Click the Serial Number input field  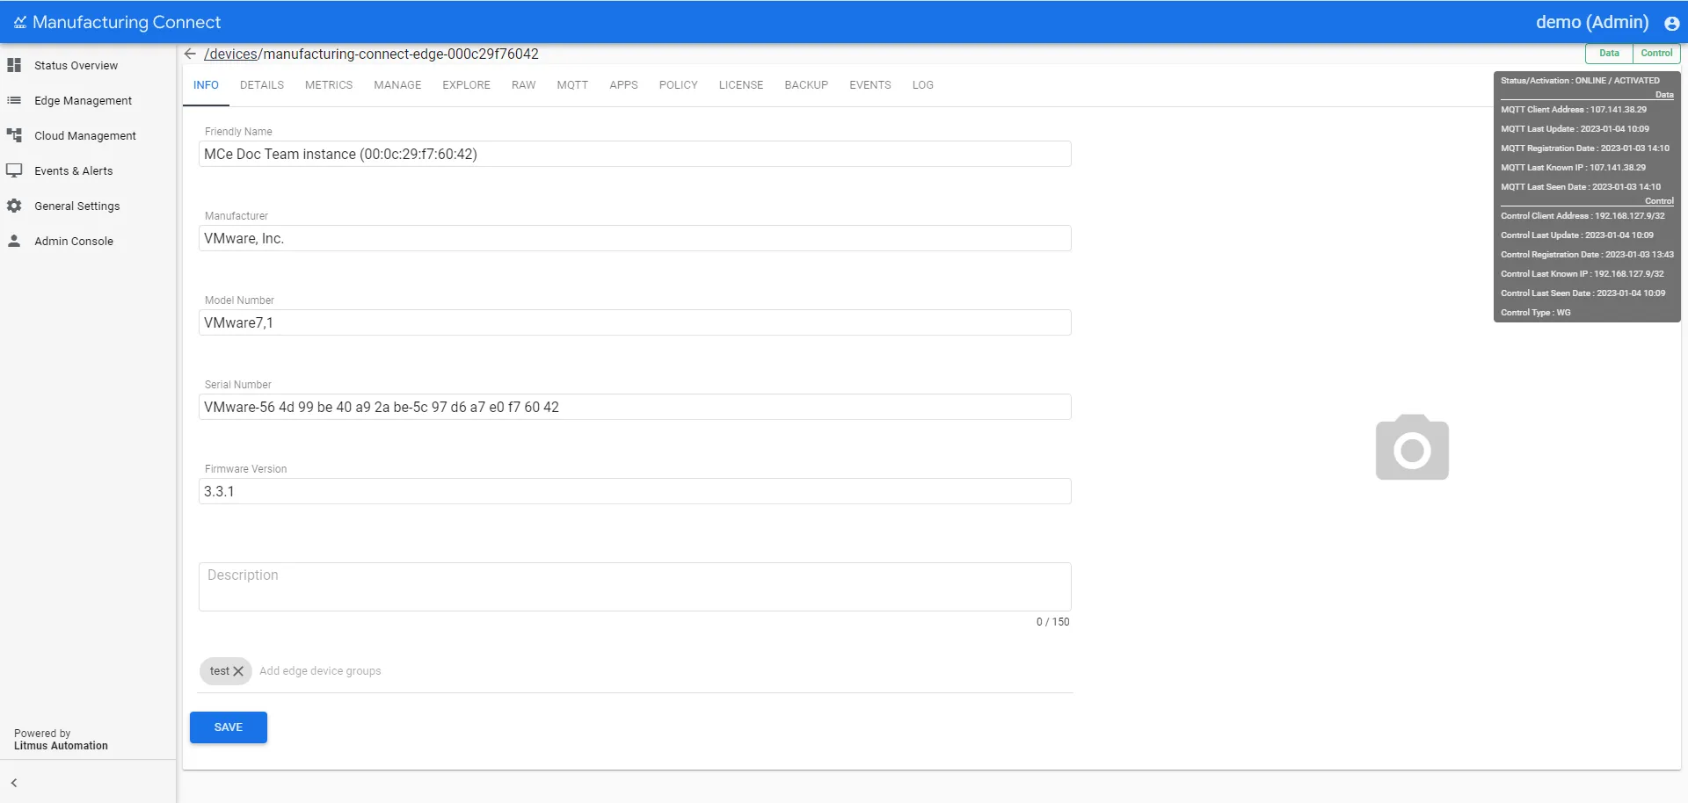(635, 407)
